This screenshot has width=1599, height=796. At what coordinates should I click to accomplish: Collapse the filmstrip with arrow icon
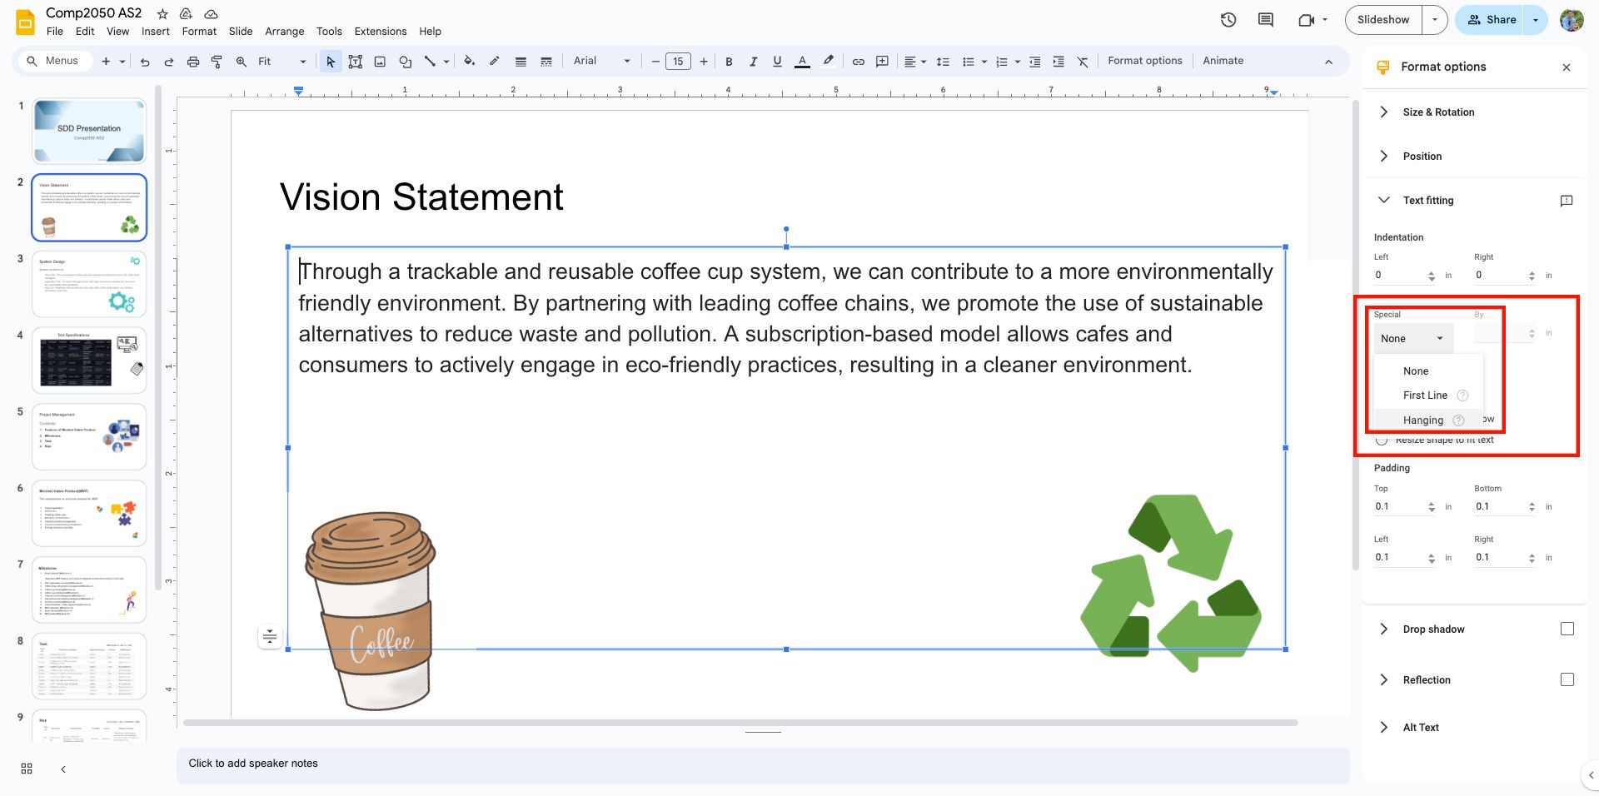click(63, 769)
